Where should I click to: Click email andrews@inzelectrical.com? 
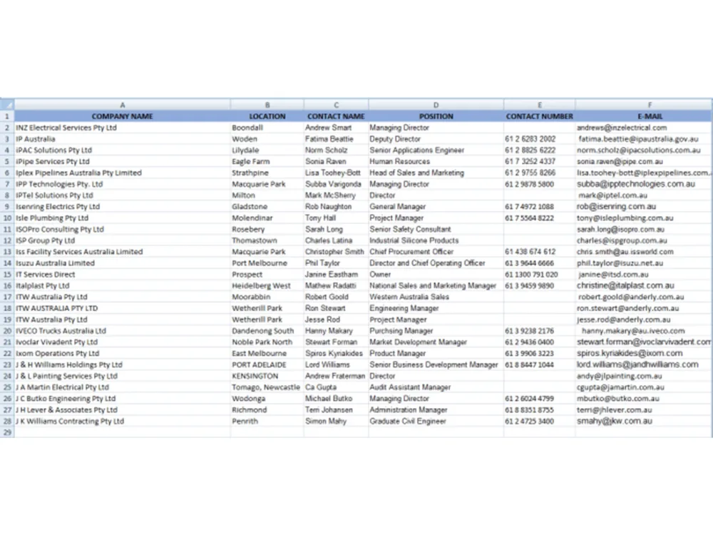(644, 128)
